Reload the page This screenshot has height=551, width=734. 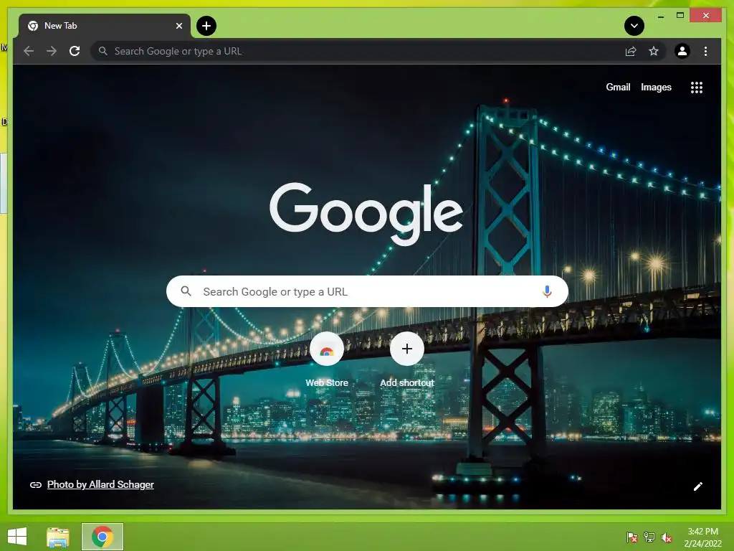pyautogui.click(x=75, y=51)
